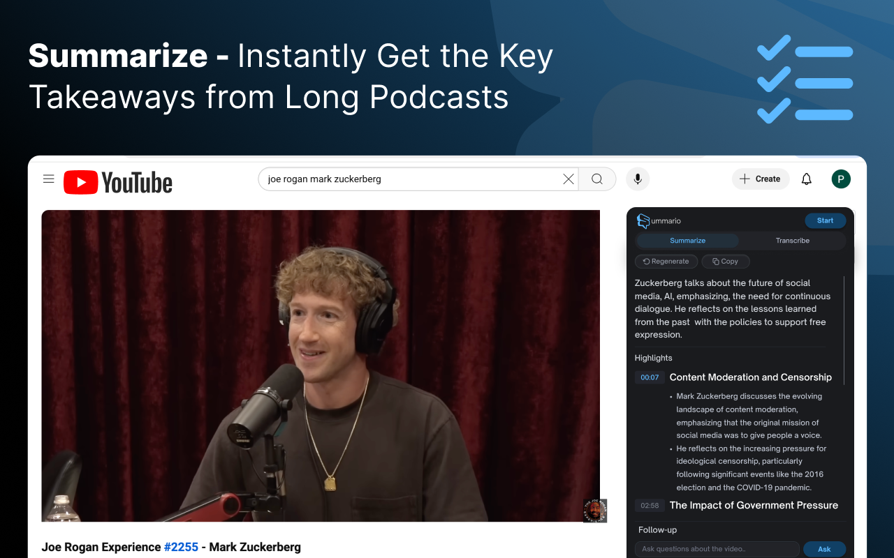This screenshot has width=894, height=558.
Task: Click the Start button in Summario
Action: tap(825, 220)
